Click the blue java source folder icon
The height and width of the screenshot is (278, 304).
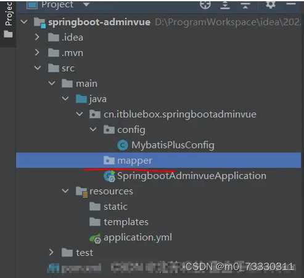(x=81, y=99)
